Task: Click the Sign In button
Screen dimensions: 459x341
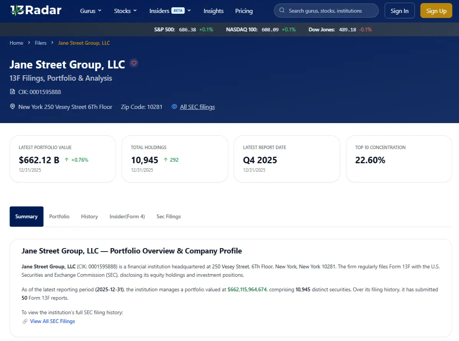Action: point(399,11)
